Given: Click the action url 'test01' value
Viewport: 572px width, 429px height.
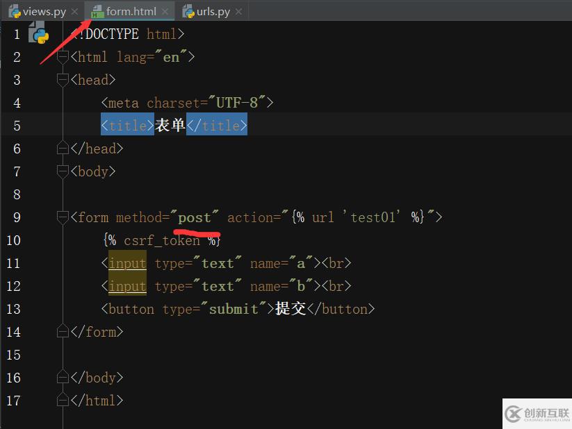Looking at the screenshot, I should click(x=372, y=217).
